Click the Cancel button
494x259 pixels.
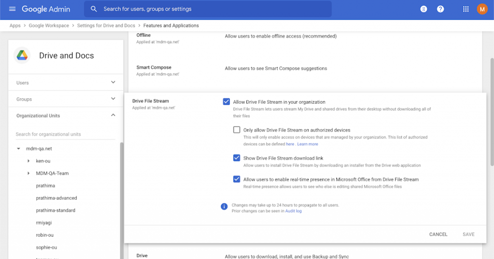click(x=438, y=234)
